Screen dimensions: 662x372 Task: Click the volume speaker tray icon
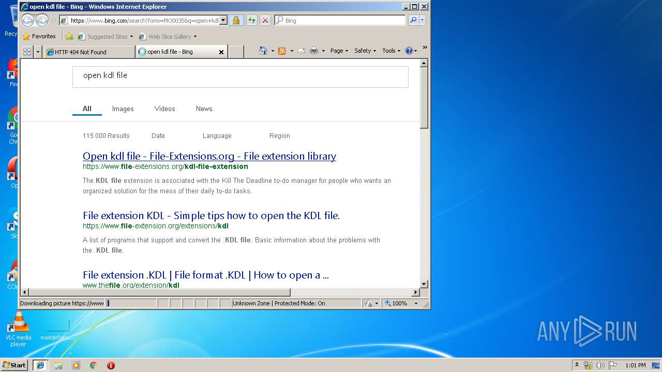tap(600, 365)
